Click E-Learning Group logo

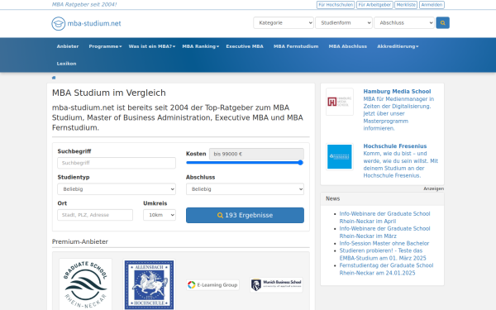(212, 284)
